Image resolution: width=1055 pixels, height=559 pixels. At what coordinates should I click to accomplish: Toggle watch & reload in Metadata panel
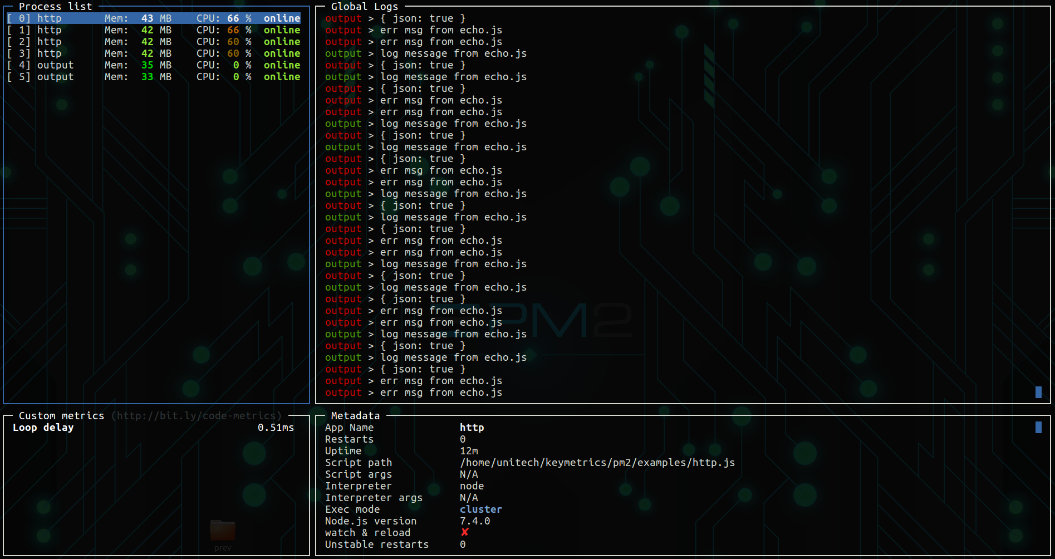pyautogui.click(x=367, y=532)
